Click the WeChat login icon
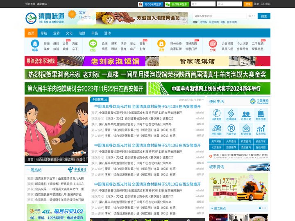The width and height of the screenshot is (295, 221). [x=168, y=4]
